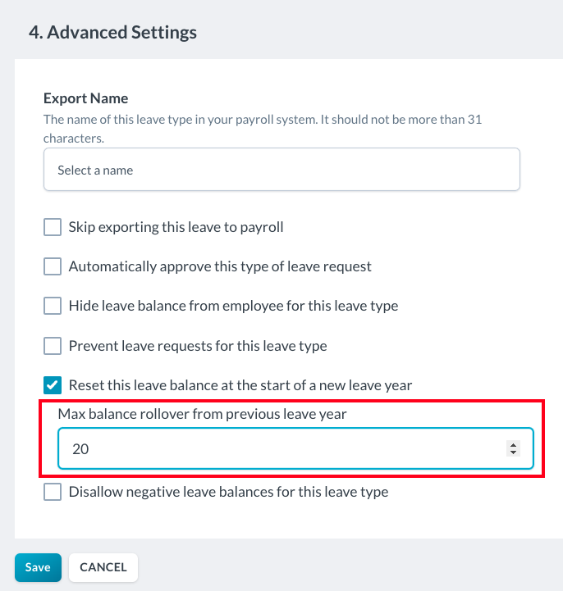Viewport: 563px width, 591px height.
Task: Tick the 'Skip exporting this leave to payroll' checkbox
Action: point(53,227)
